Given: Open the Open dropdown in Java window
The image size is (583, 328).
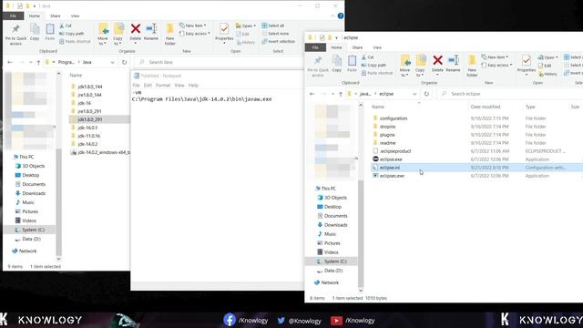Looking at the screenshot, I should [245, 26].
